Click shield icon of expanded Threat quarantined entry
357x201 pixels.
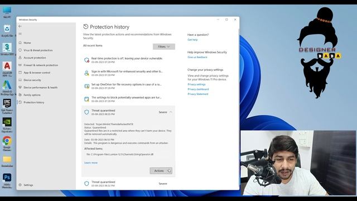[86, 112]
